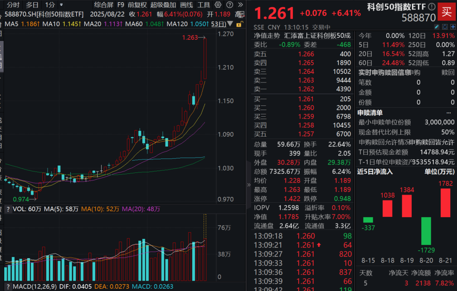457x291 pixels.
Task: Toggle 前复权 price adjustment
Action: (137, 5)
